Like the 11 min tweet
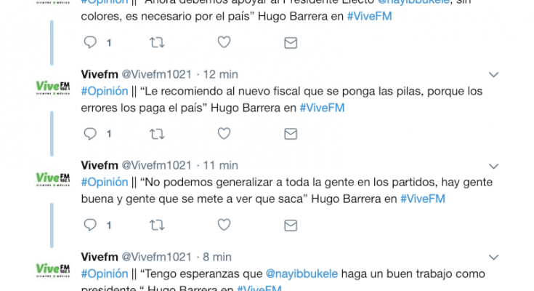The height and width of the screenshot is (291, 534). point(224,225)
